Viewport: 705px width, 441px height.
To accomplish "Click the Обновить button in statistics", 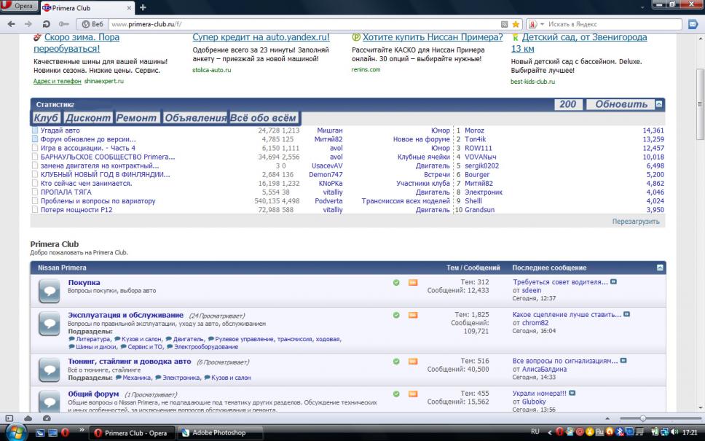I will 621,104.
